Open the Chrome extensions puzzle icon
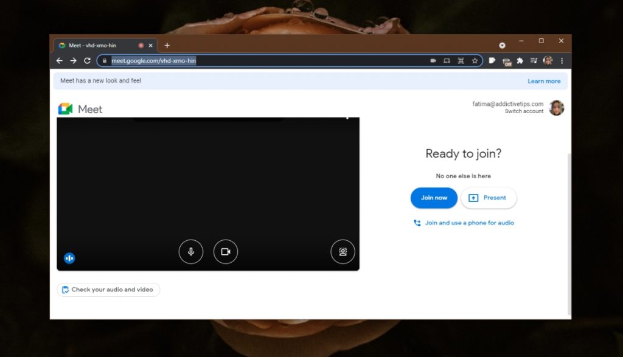Viewport: 623px width, 357px height. coord(520,60)
